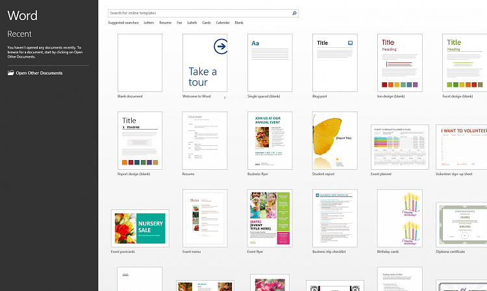This screenshot has height=291, width=487.
Task: Open the Blank document template
Action: click(x=140, y=63)
